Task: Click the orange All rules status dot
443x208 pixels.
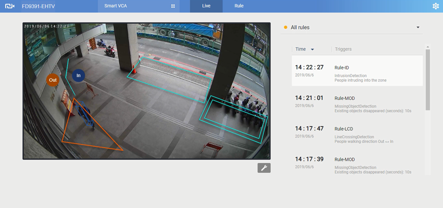Action: click(285, 27)
